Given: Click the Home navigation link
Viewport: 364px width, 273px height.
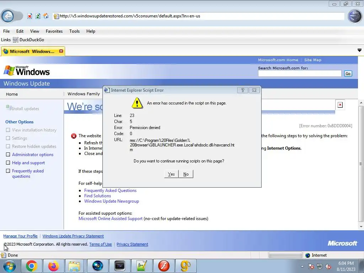Looking at the screenshot, I should [x=12, y=94].
